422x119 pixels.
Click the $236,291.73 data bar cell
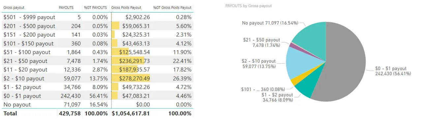point(131,61)
